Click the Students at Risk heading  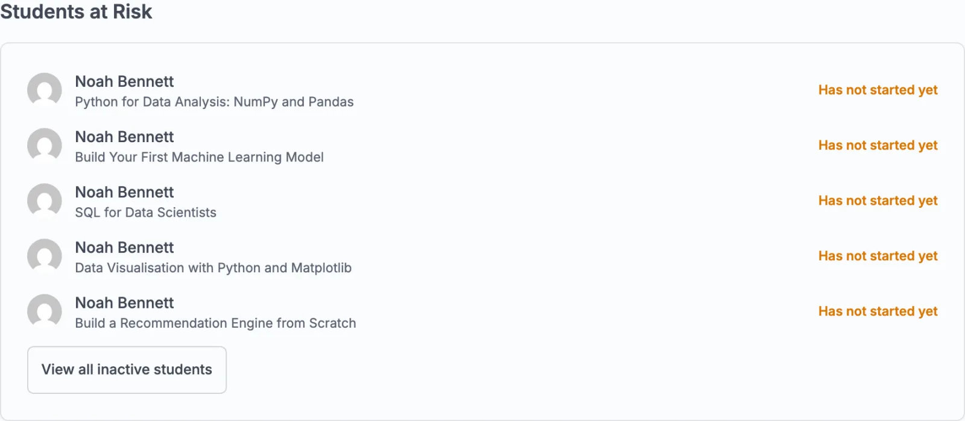pyautogui.click(x=76, y=11)
